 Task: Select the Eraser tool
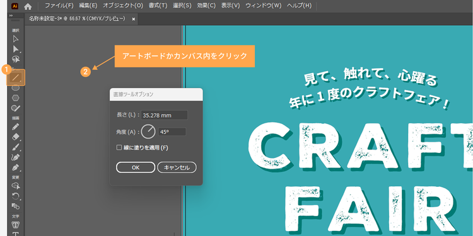[16, 137]
